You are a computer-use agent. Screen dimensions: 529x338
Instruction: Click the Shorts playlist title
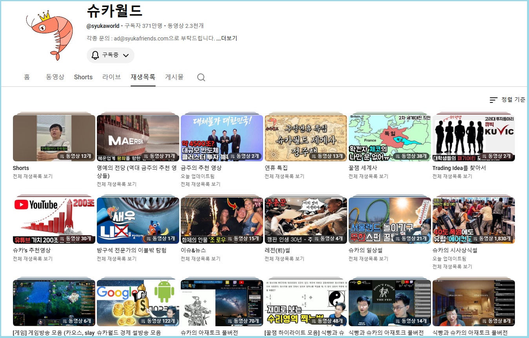point(21,168)
